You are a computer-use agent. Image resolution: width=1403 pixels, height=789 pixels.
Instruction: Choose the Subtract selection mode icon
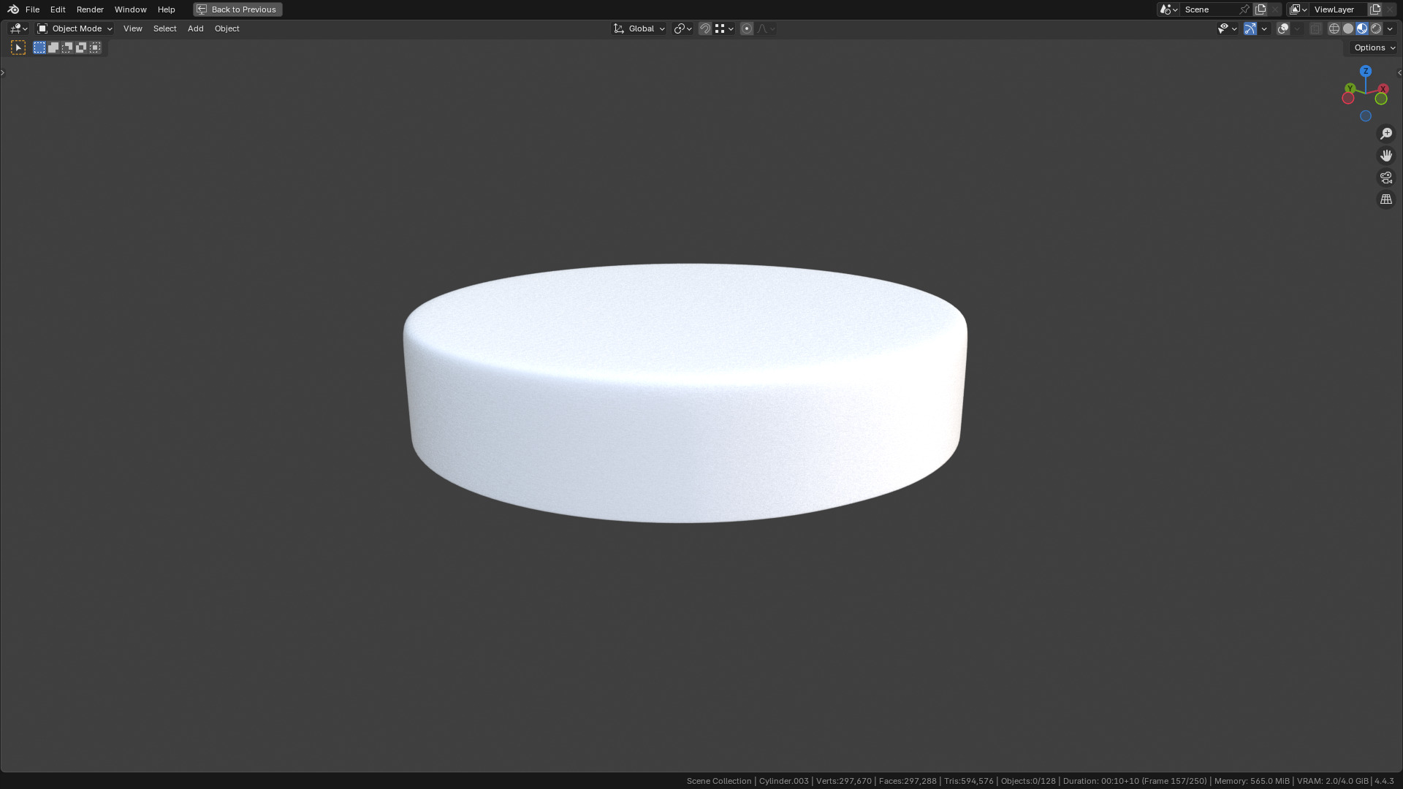pyautogui.click(x=67, y=47)
